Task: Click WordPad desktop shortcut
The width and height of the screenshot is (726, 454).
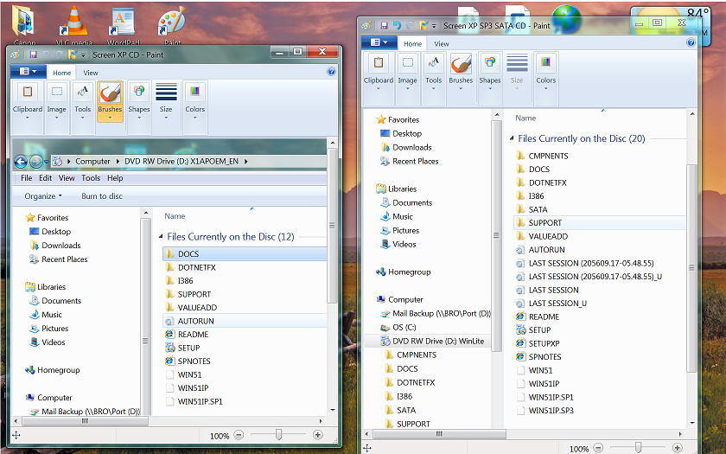Action: (123, 24)
